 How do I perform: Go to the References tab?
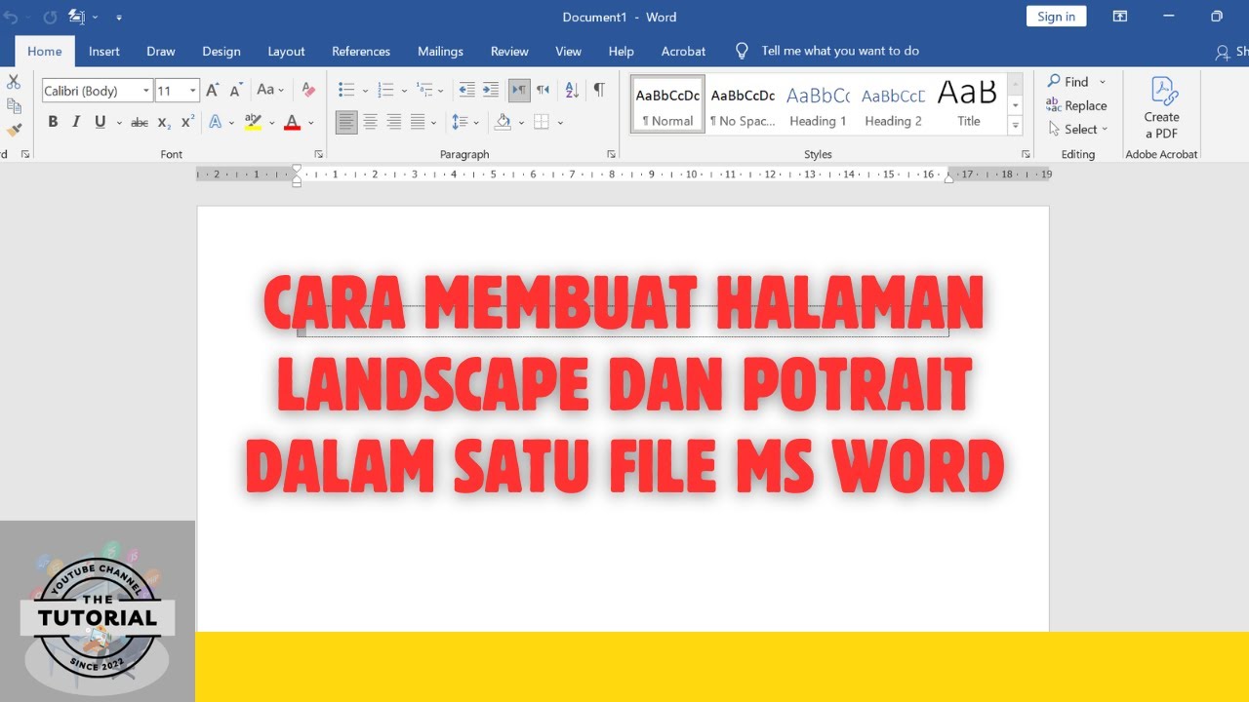click(361, 51)
